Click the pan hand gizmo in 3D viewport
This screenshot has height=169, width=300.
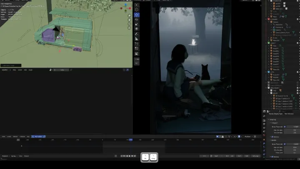click(129, 20)
